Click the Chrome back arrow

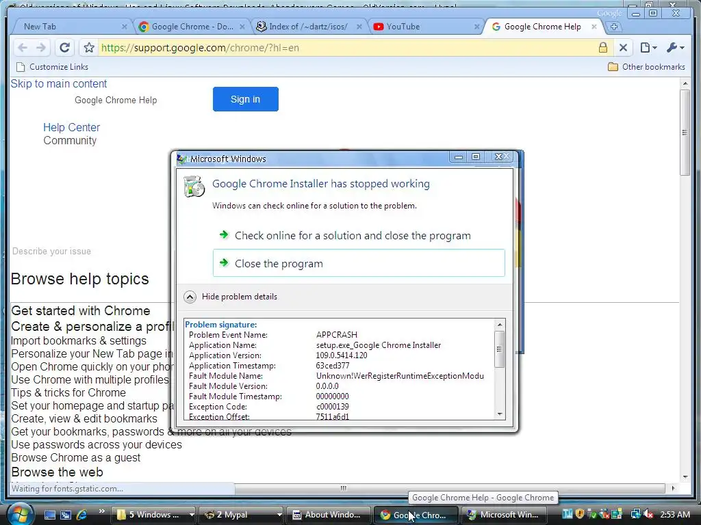(23, 48)
